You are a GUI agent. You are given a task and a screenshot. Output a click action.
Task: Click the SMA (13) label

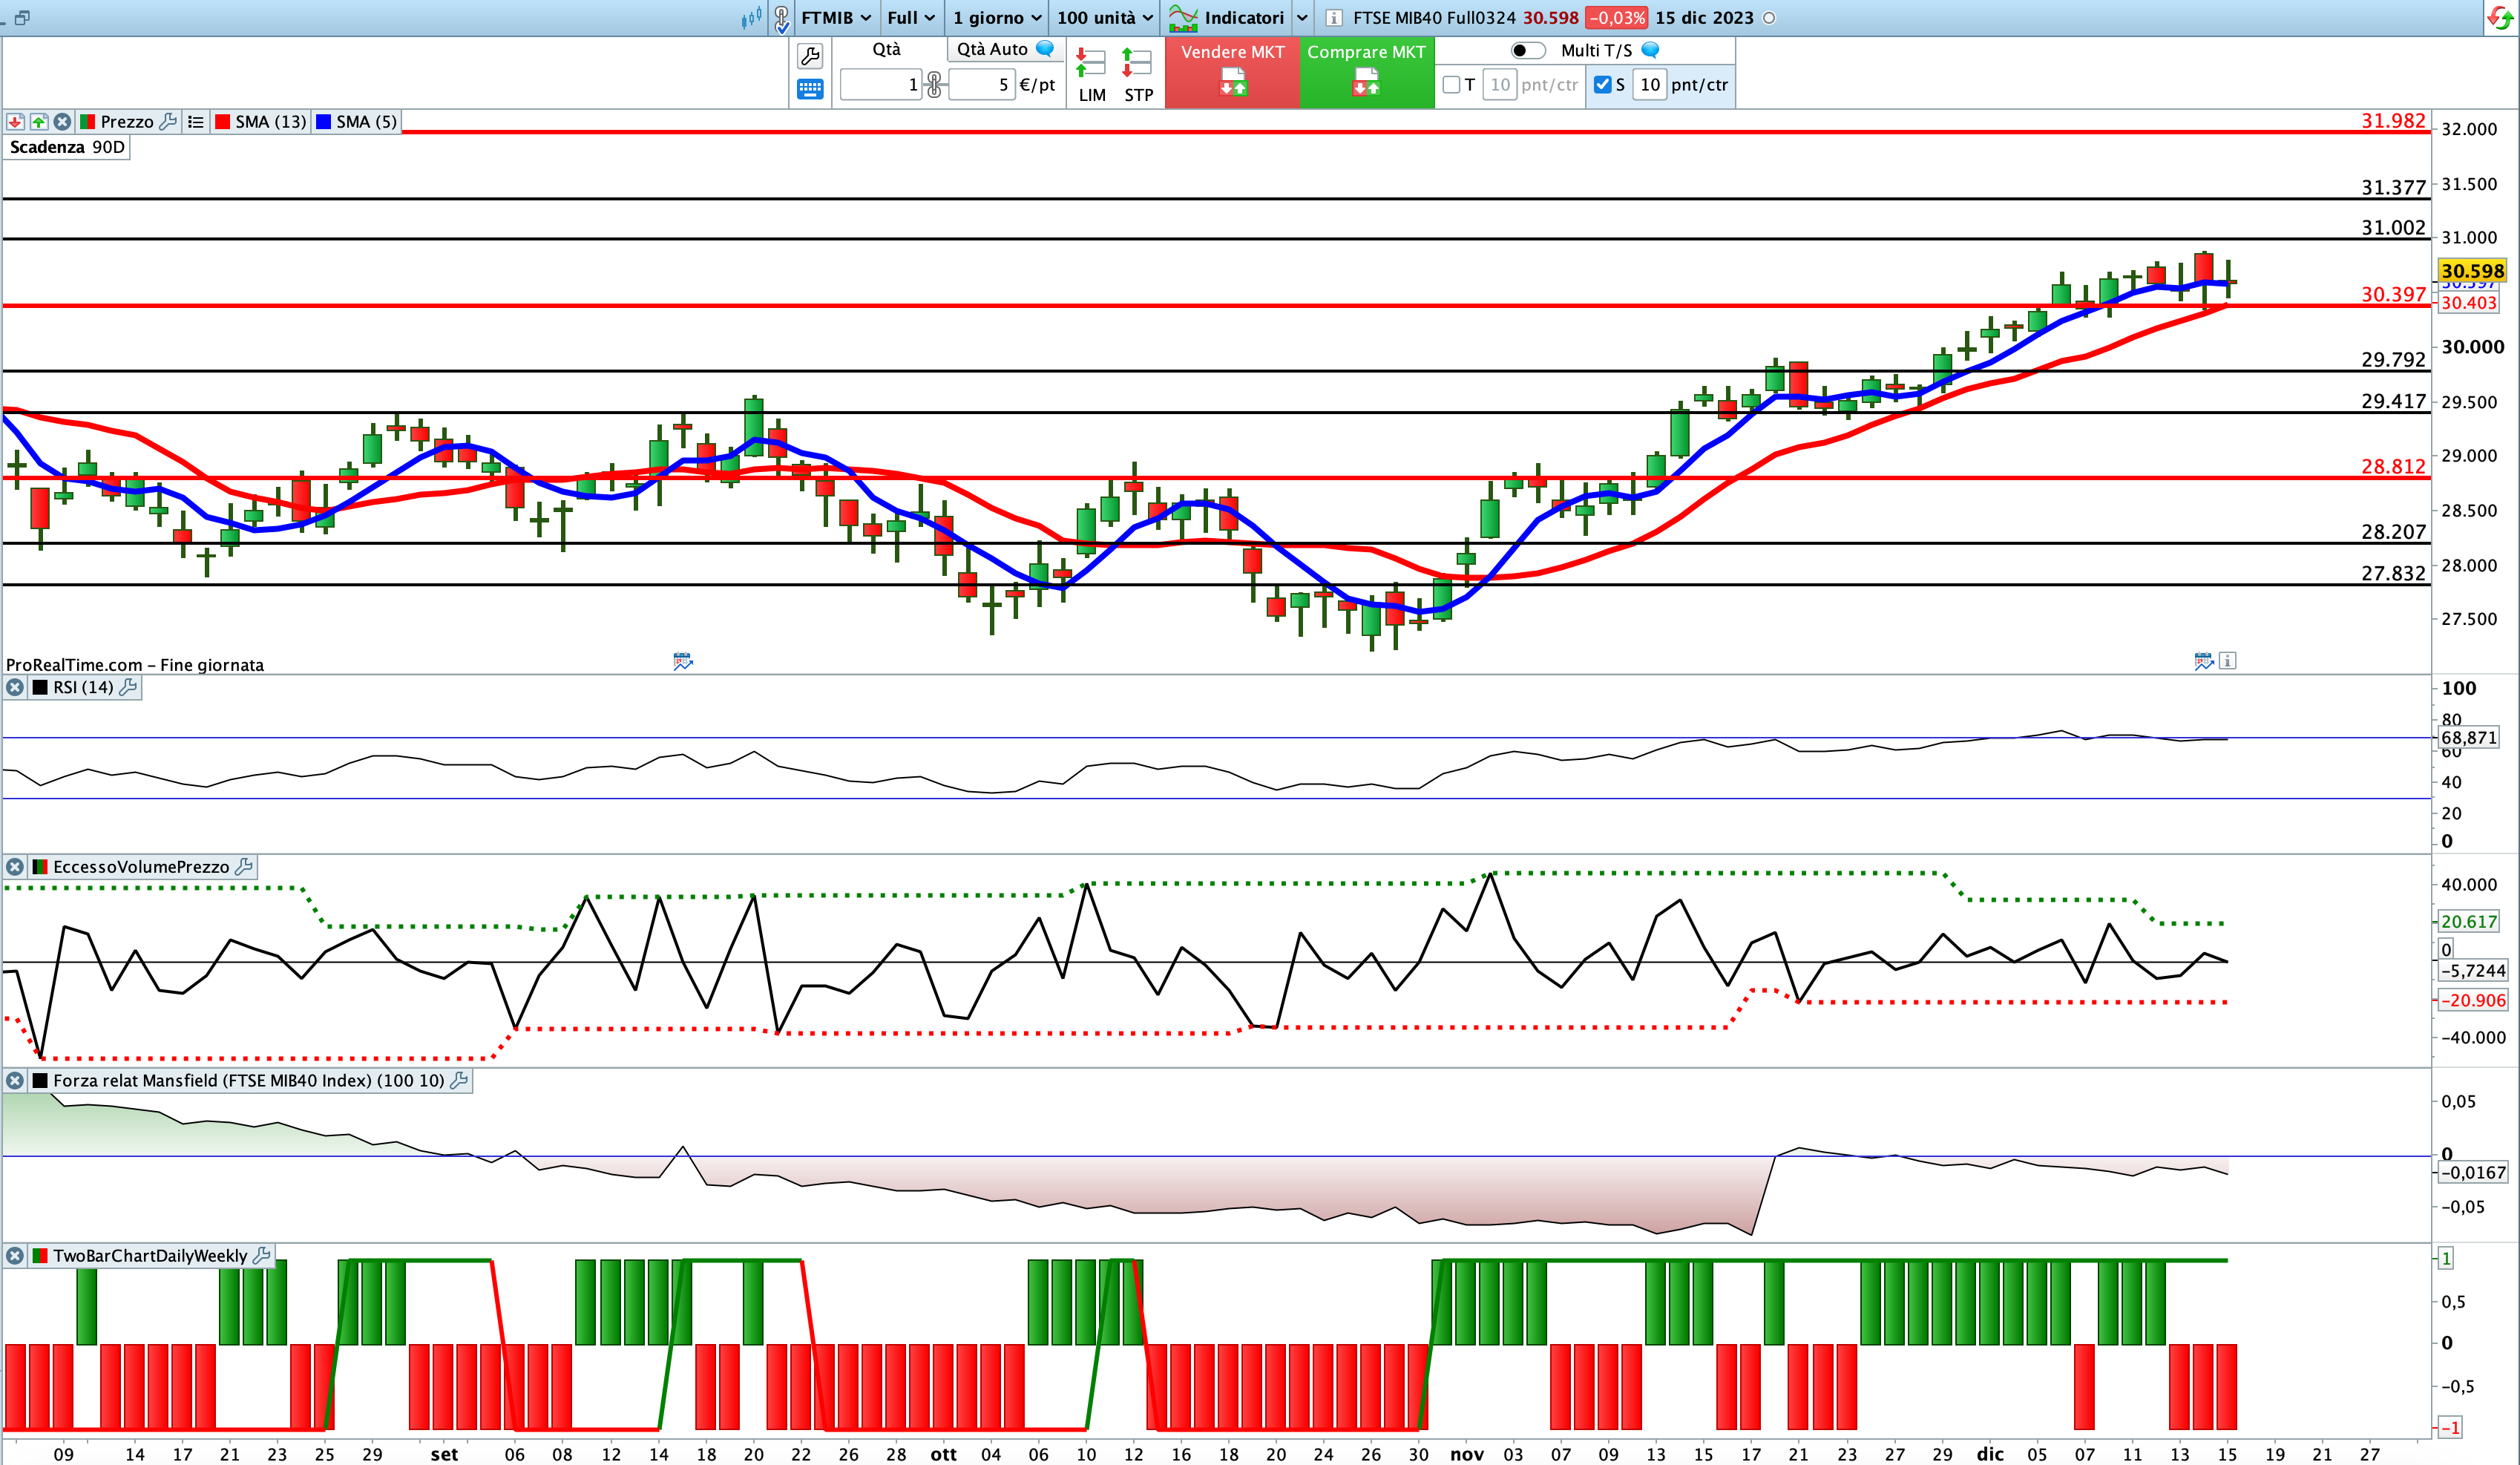click(x=271, y=122)
